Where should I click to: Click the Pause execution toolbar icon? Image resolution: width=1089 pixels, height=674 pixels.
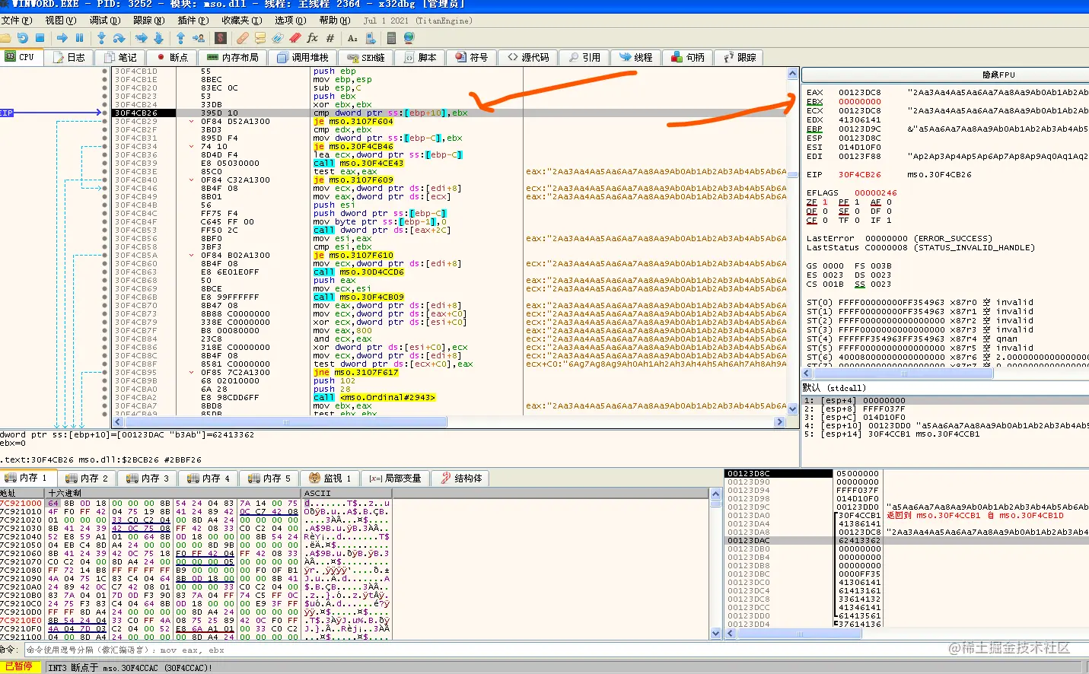[x=80, y=38]
